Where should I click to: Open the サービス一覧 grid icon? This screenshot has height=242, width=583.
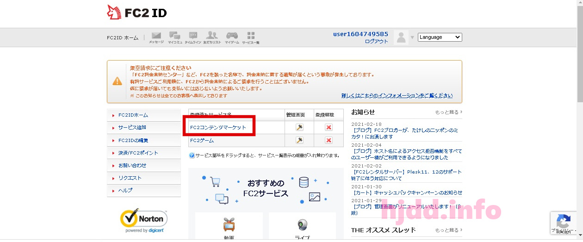(x=251, y=37)
